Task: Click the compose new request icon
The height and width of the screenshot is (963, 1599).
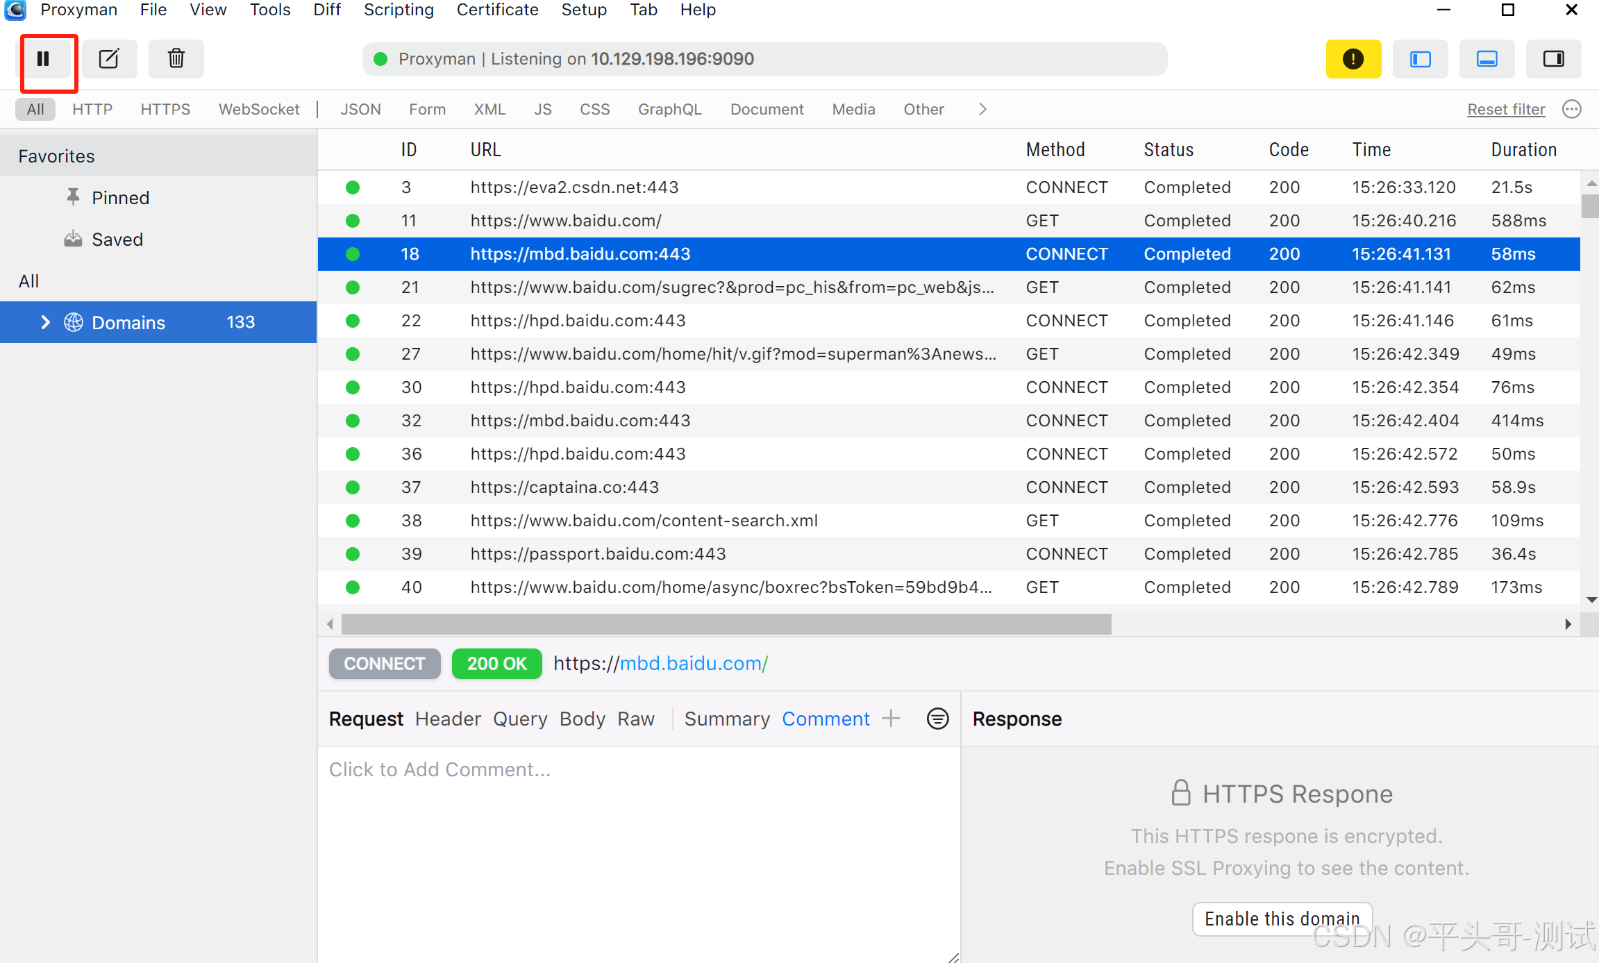Action: (109, 59)
